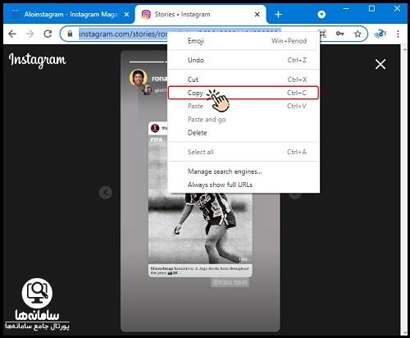Screen dimensions: 410x338
Task: Close the story viewer with the white X
Action: [x=380, y=65]
